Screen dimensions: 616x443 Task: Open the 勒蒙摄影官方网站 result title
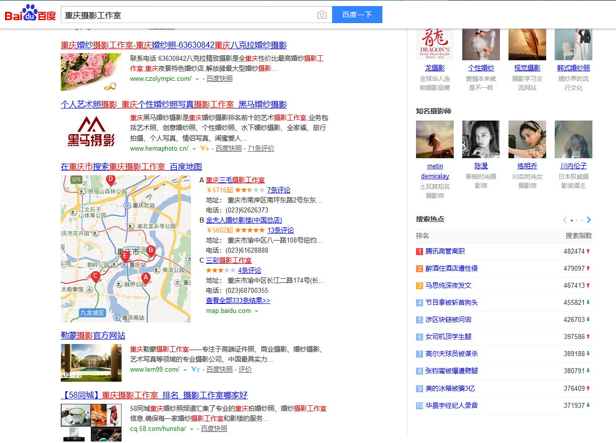(x=93, y=335)
